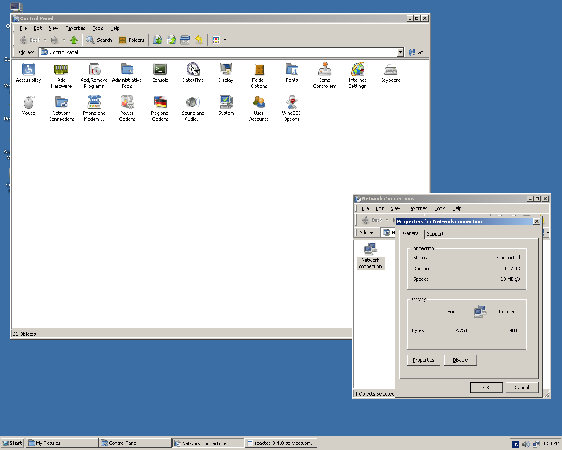Image resolution: width=562 pixels, height=450 pixels.
Task: Confirm the dialog with OK
Action: (486, 388)
